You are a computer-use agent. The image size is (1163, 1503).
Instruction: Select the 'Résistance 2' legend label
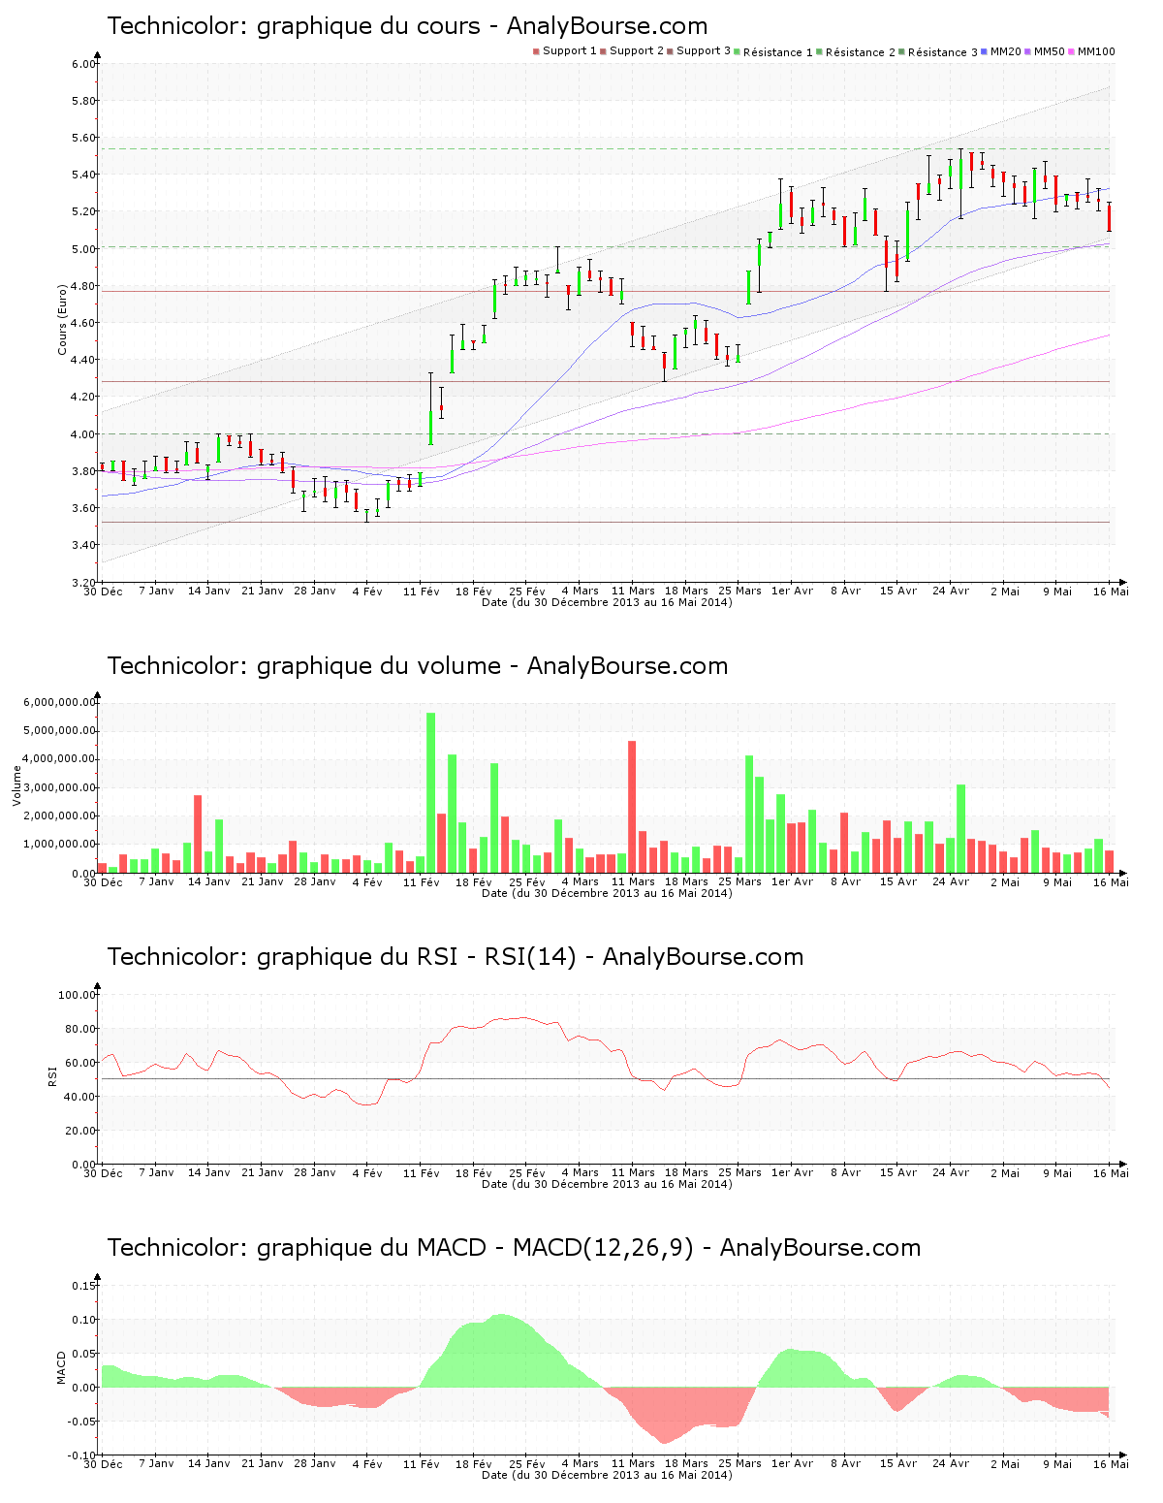(861, 52)
